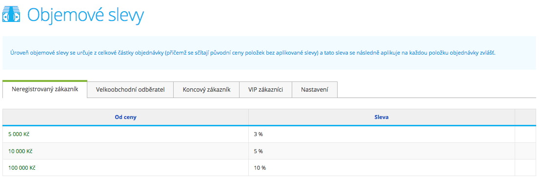Image resolution: width=542 pixels, height=179 pixels.
Task: Click the empty last column header cell
Action: pos(525,117)
